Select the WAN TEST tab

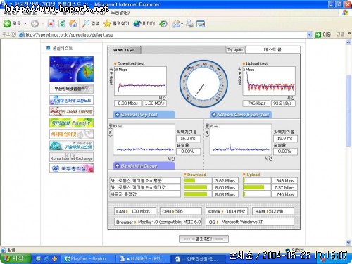[124, 50]
